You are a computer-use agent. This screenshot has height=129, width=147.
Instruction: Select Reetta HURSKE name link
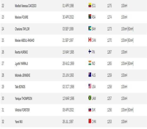(x=21, y=52)
